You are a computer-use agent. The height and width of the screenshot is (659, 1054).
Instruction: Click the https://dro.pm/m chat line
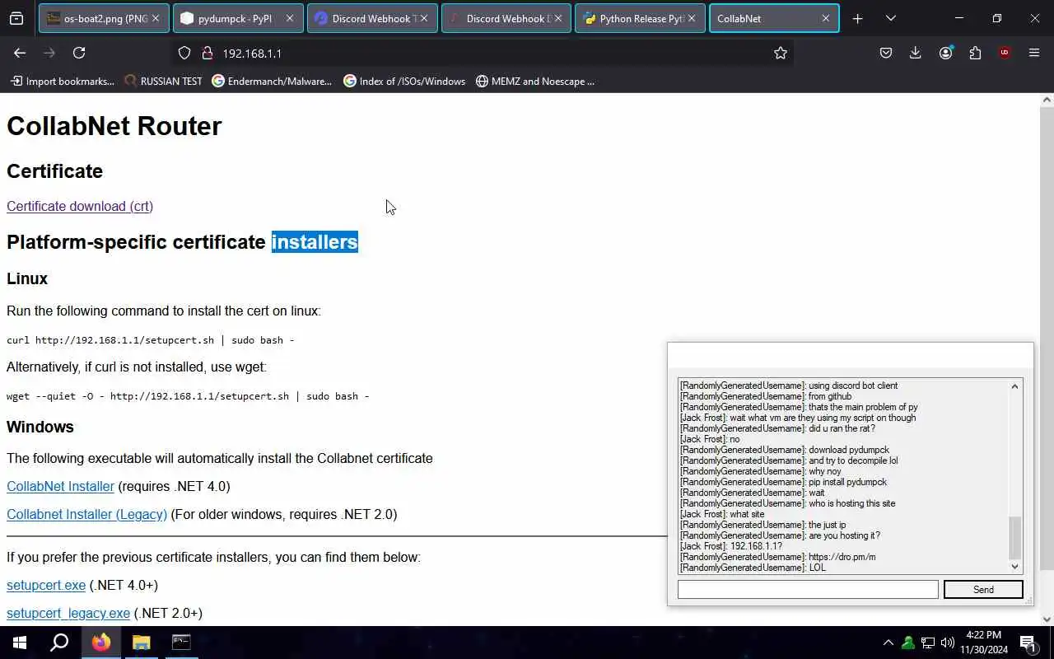778,557
